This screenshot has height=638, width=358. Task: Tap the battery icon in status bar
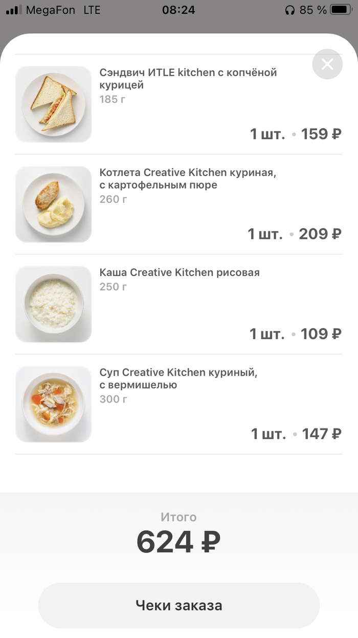[x=341, y=10]
